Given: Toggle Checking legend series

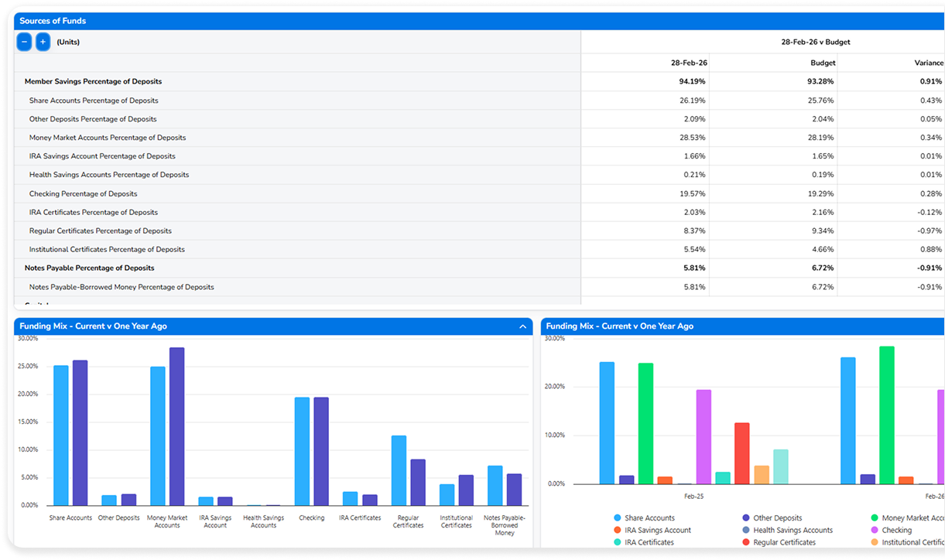Looking at the screenshot, I should tap(891, 531).
